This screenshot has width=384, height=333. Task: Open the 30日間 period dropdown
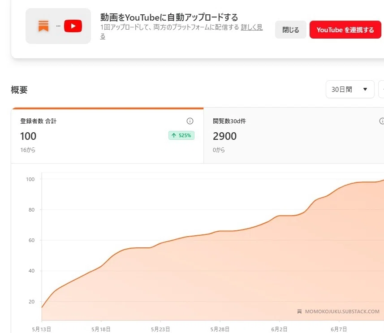(x=350, y=90)
